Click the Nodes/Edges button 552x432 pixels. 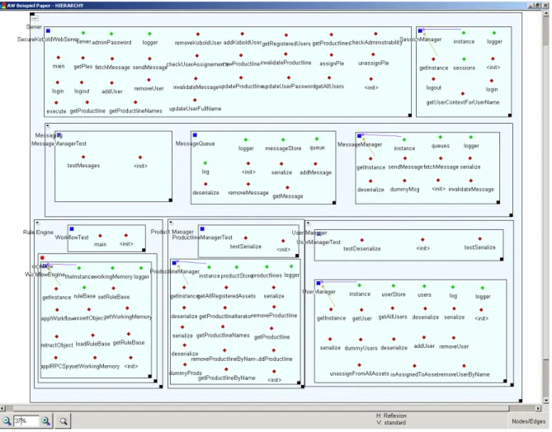coord(528,421)
